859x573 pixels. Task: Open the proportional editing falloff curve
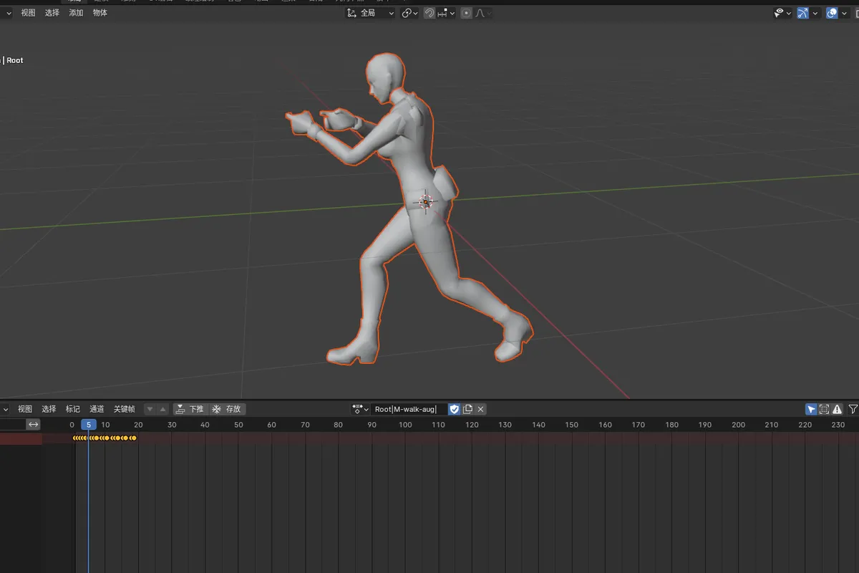483,13
